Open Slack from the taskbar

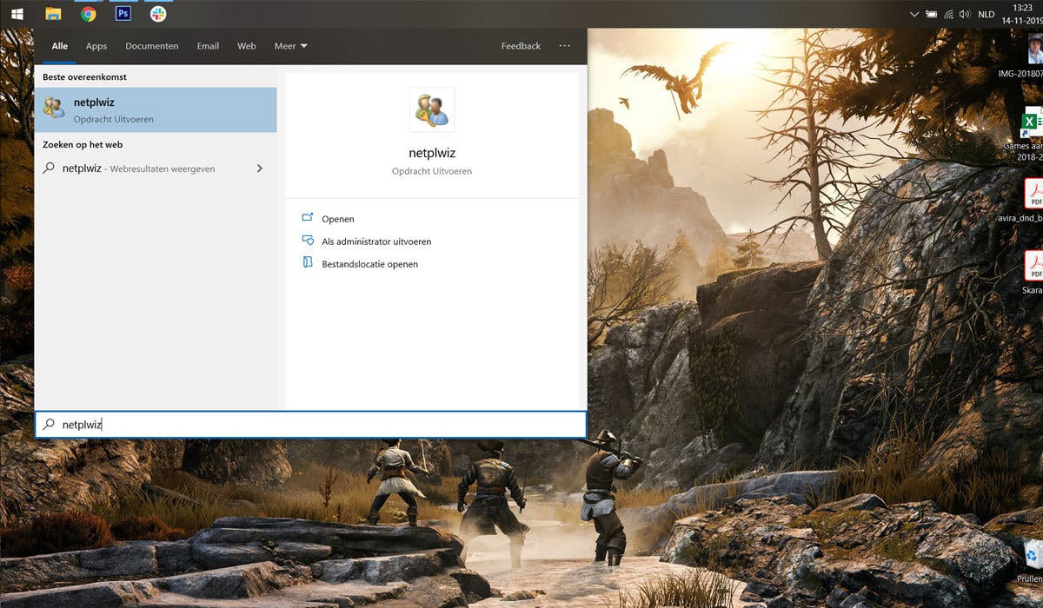coord(158,13)
